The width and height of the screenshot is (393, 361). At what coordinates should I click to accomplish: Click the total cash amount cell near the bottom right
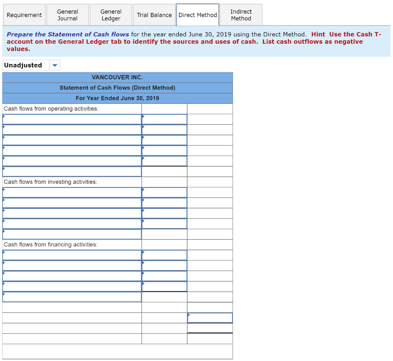coord(210,318)
